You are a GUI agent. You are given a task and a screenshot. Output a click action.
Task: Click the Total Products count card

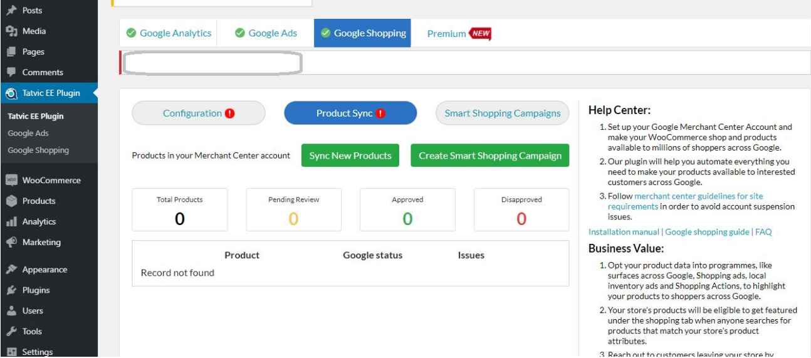[x=180, y=210]
